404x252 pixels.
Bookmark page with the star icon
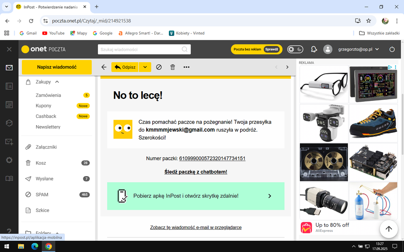[x=369, y=21]
